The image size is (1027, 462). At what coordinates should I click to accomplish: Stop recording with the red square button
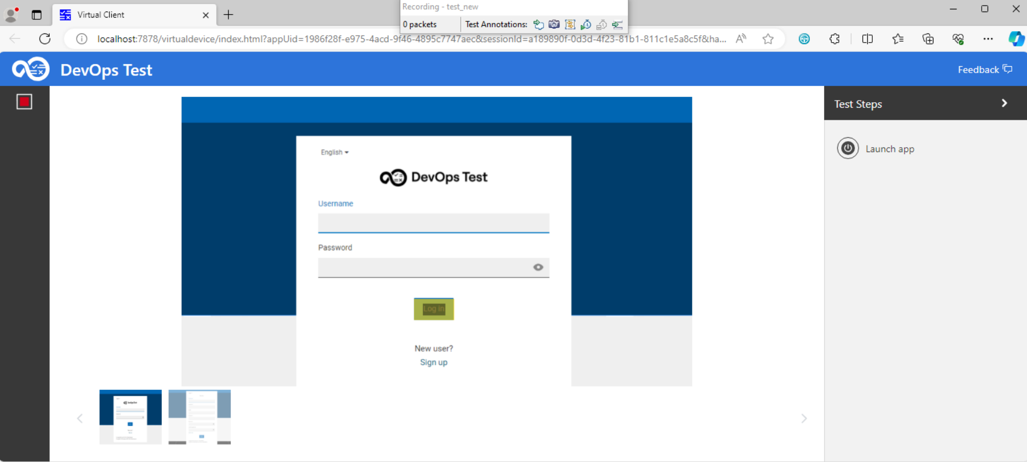tap(24, 102)
